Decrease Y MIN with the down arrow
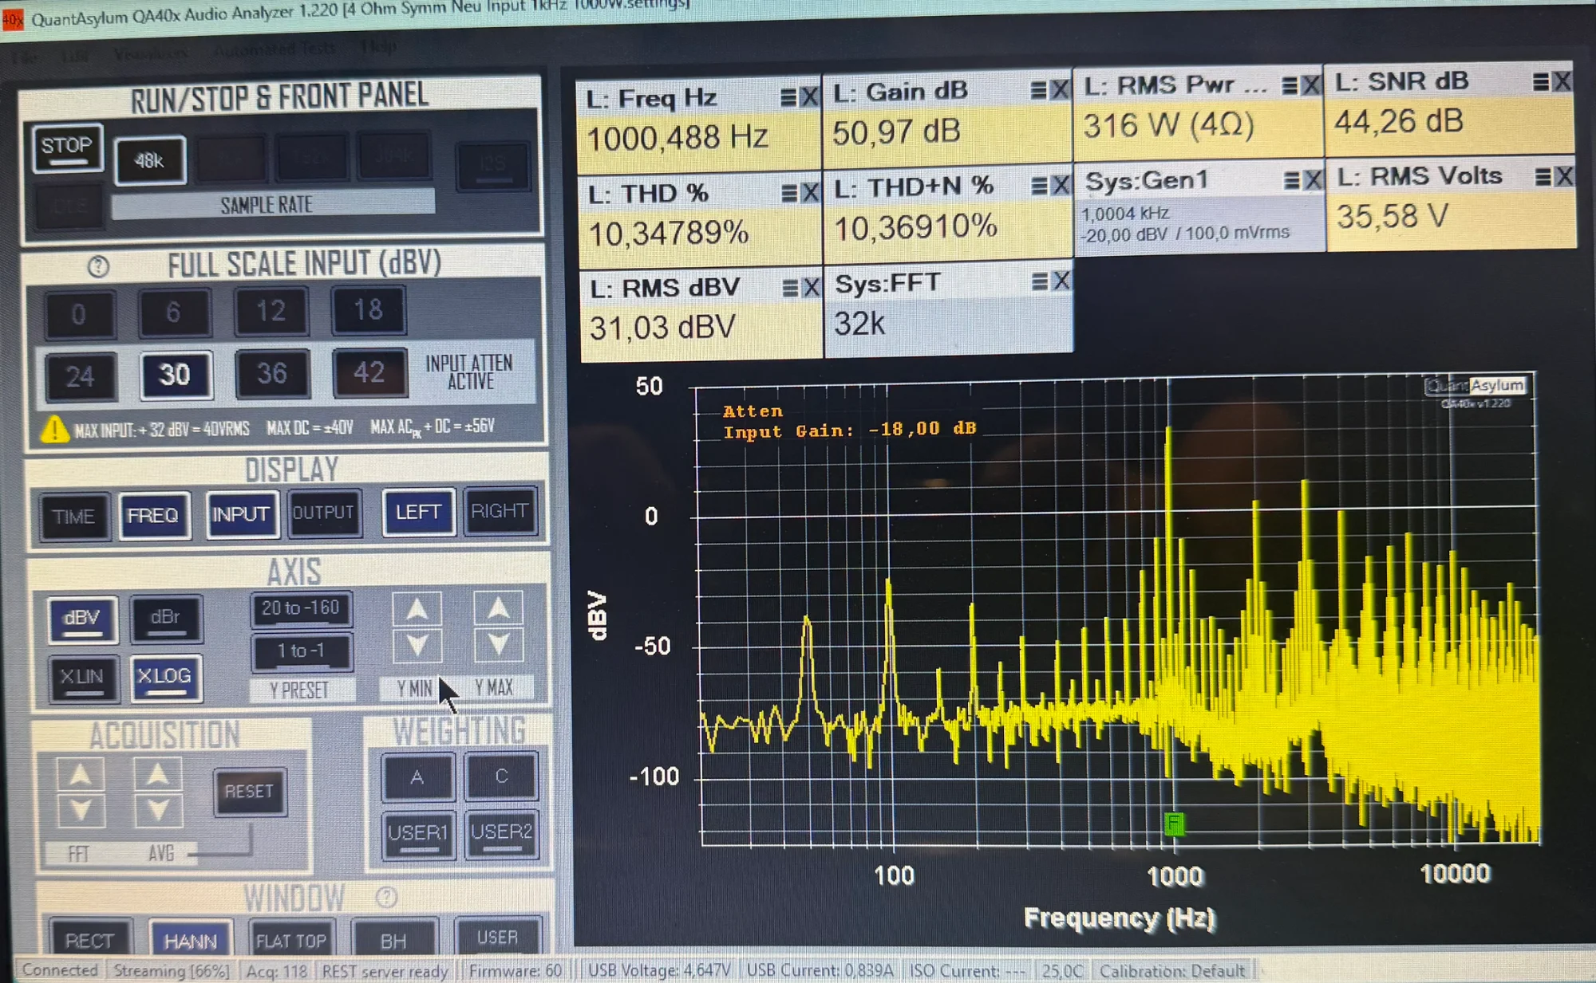 pyautogui.click(x=417, y=645)
